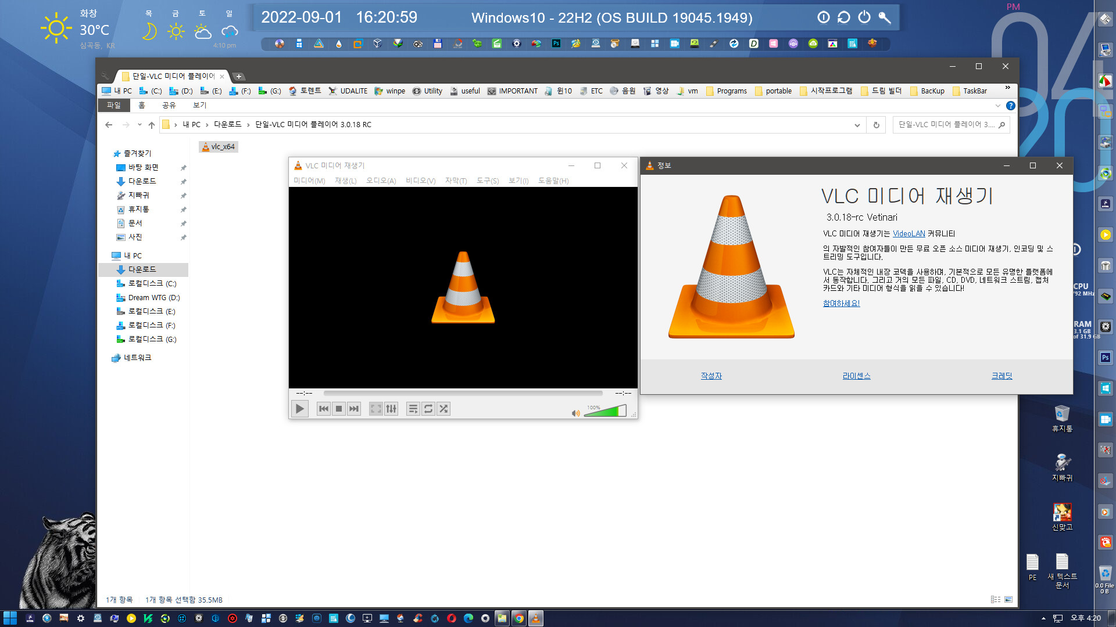Show hidden tray icons arrow
This screenshot has height=627, width=1116.
point(1043,618)
